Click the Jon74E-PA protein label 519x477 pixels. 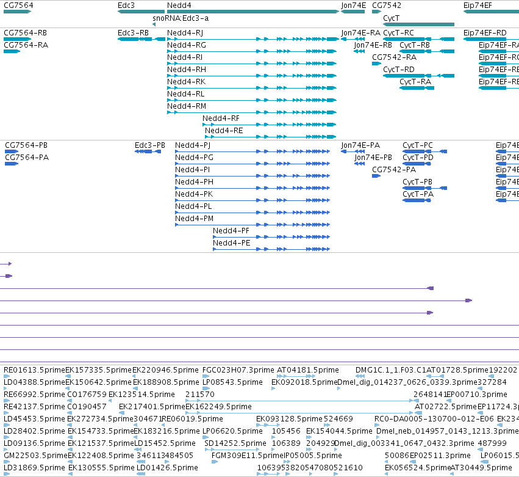pyautogui.click(x=360, y=145)
